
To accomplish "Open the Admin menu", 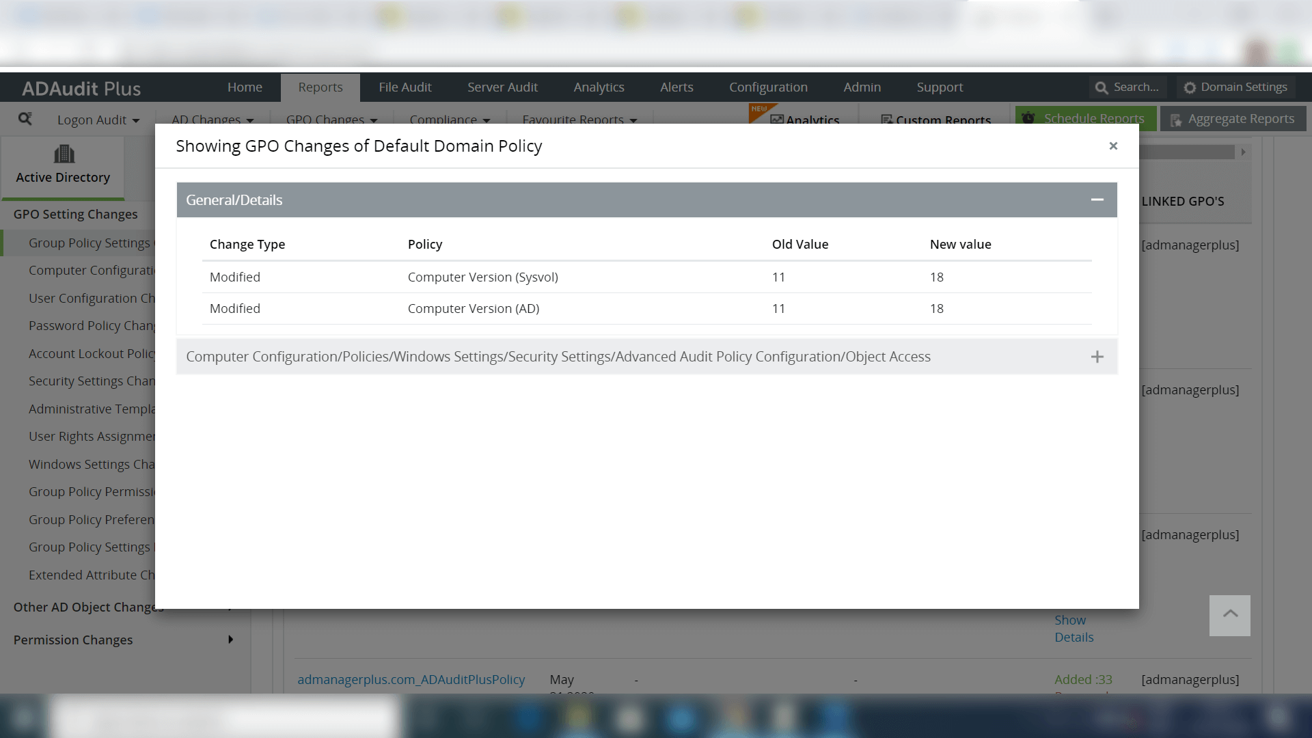I will pos(862,87).
